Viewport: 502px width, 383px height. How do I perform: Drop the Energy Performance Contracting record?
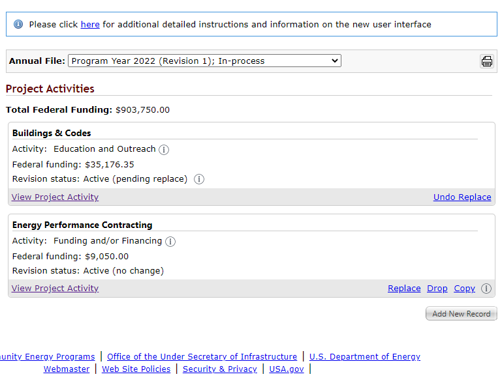437,289
